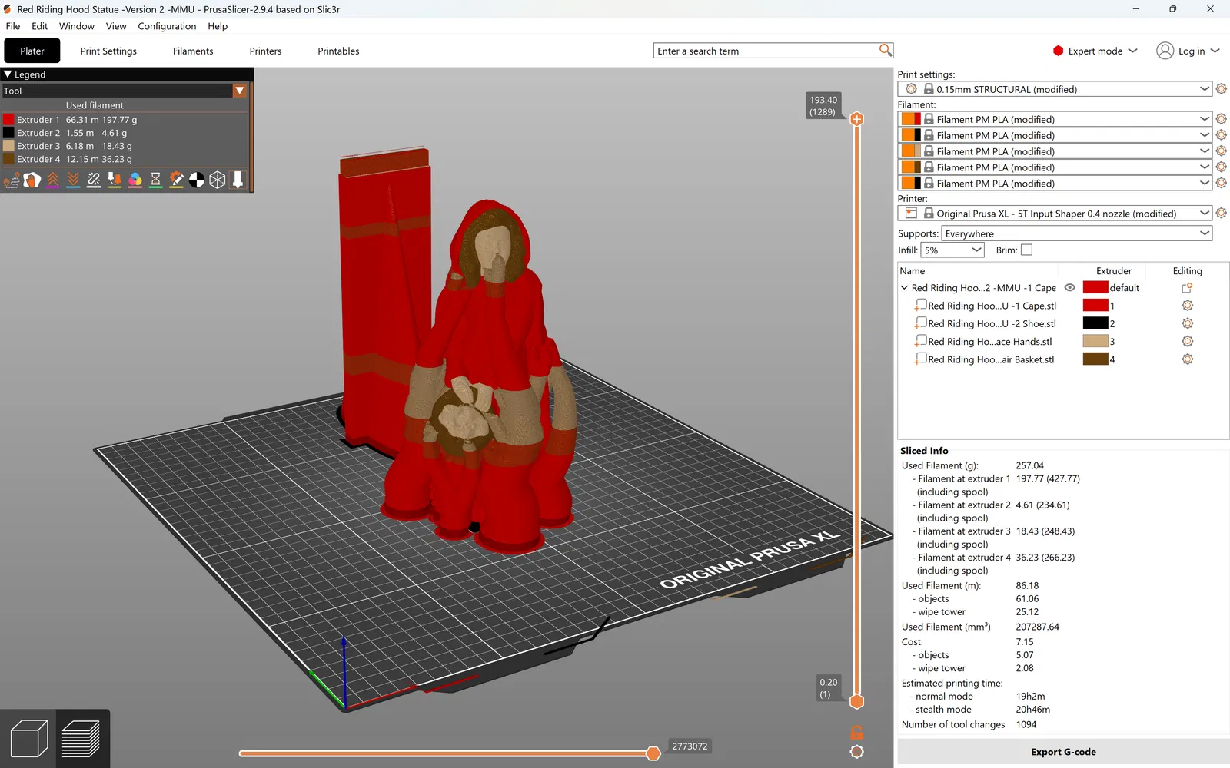Open the Infill percentage dropdown

952,250
